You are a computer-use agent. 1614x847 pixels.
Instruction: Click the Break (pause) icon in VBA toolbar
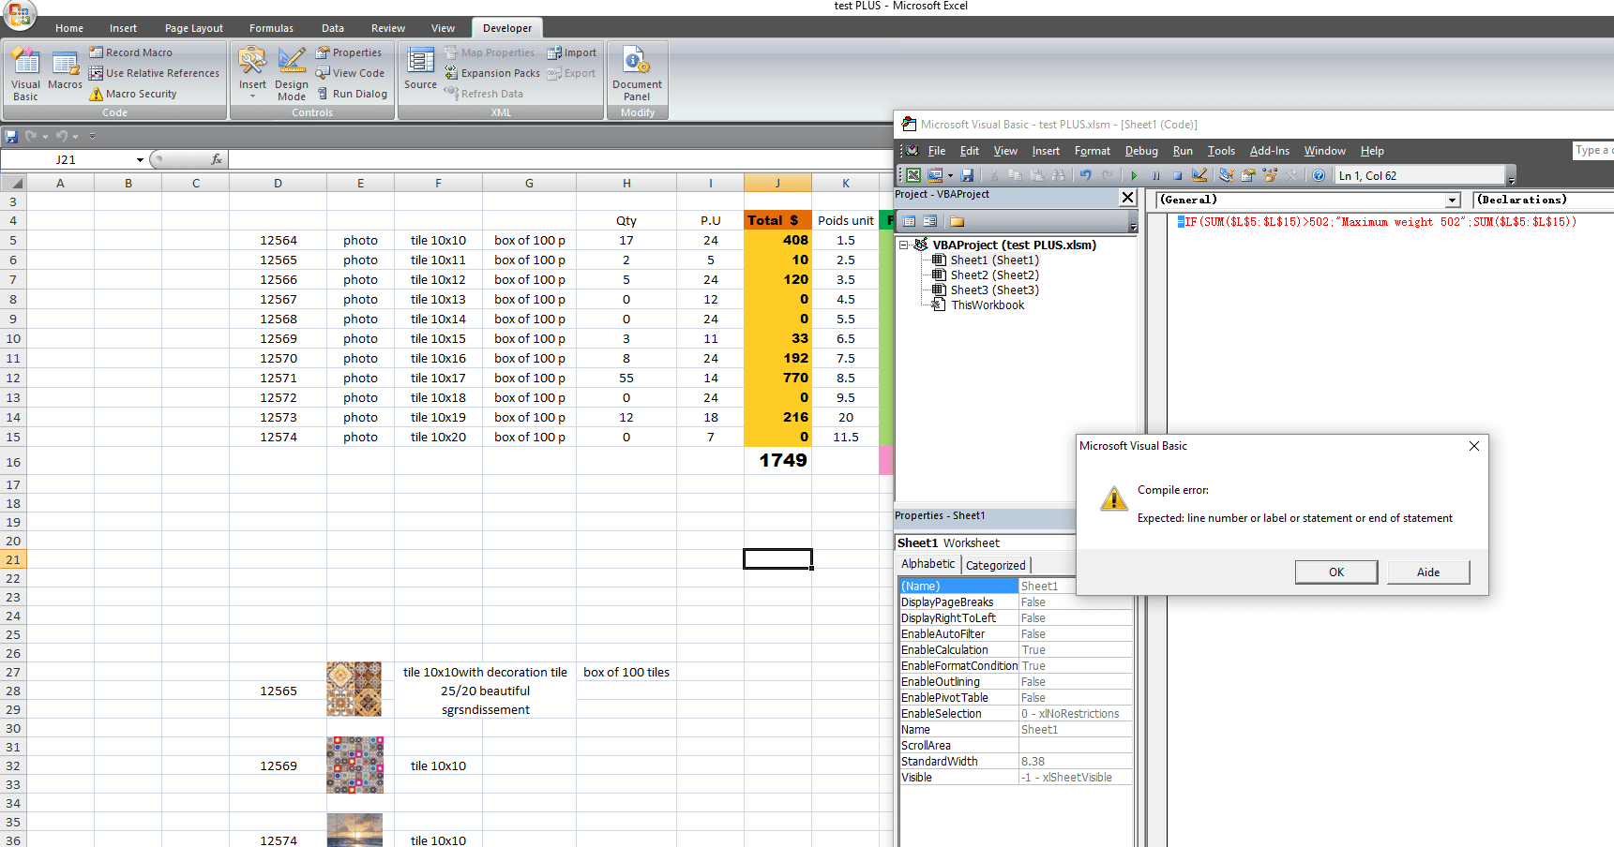pyautogui.click(x=1155, y=175)
